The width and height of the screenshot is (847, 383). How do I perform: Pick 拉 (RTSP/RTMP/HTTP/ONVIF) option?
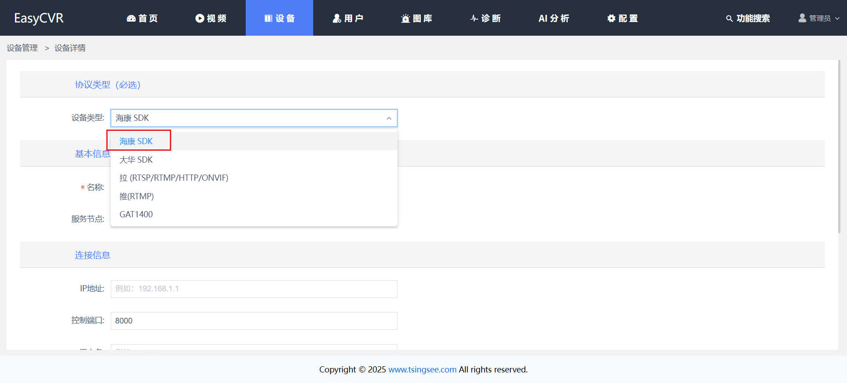click(174, 178)
